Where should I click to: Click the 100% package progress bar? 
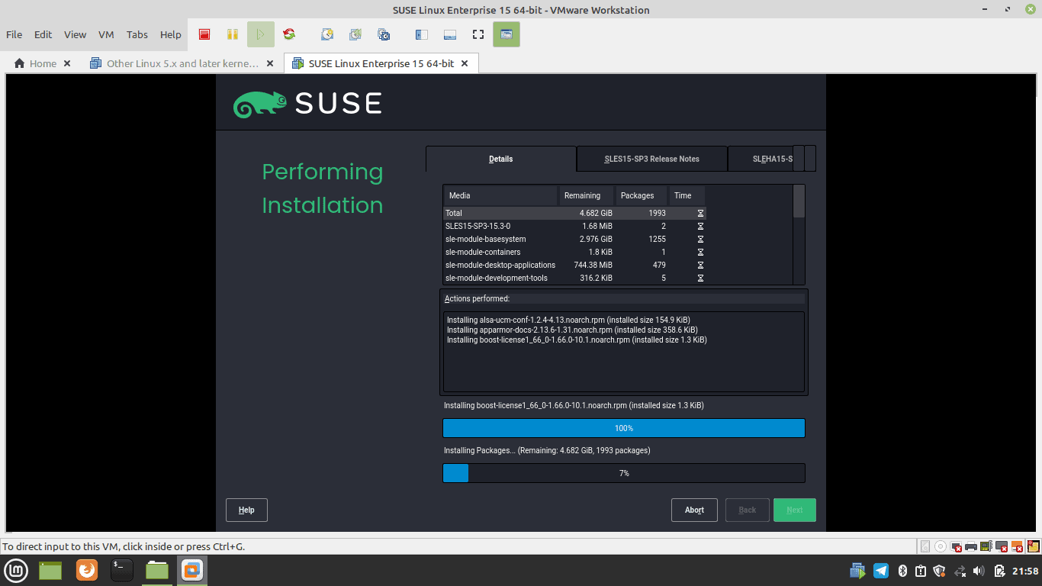(624, 428)
